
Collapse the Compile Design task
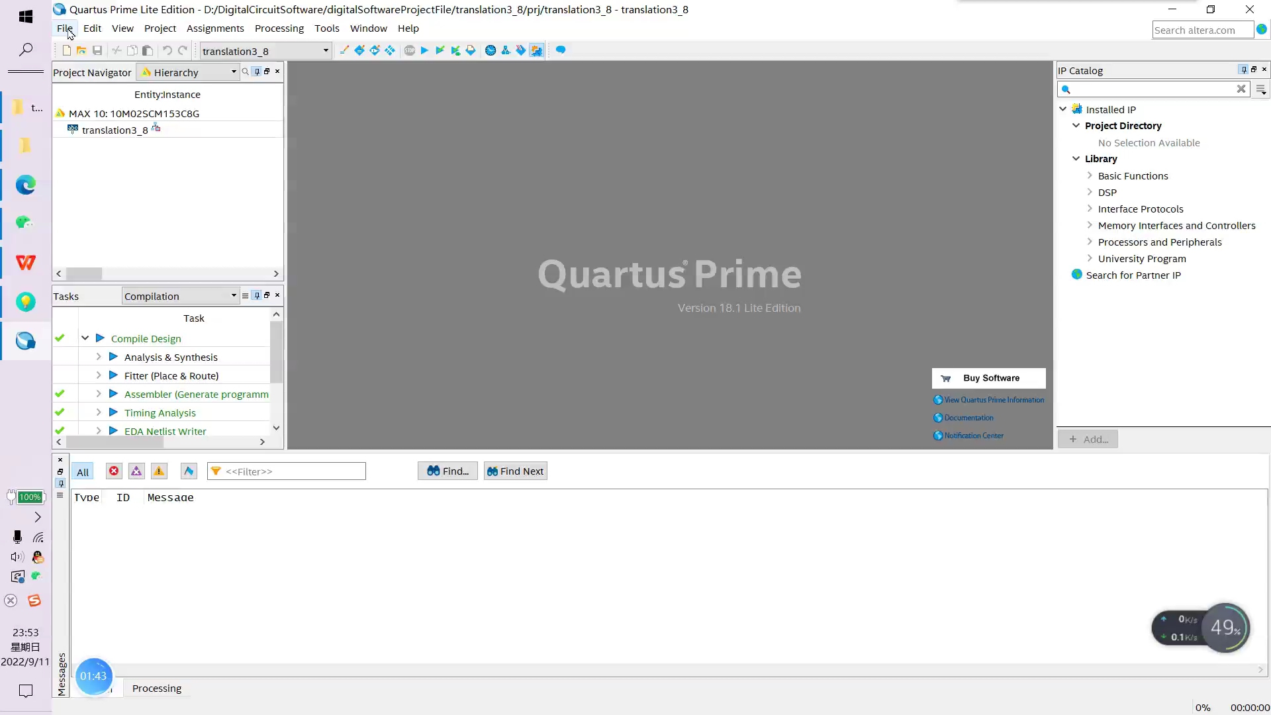pos(85,338)
